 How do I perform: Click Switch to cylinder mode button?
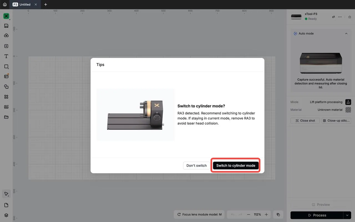point(236,165)
